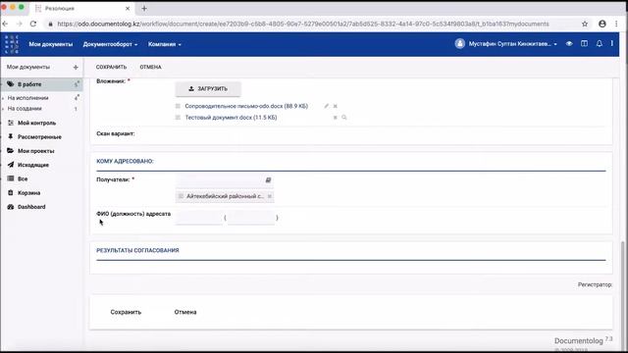Click the bottom Сохранить button
The width and height of the screenshot is (628, 353).
tap(126, 312)
